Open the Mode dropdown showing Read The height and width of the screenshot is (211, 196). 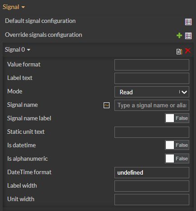coord(152,92)
